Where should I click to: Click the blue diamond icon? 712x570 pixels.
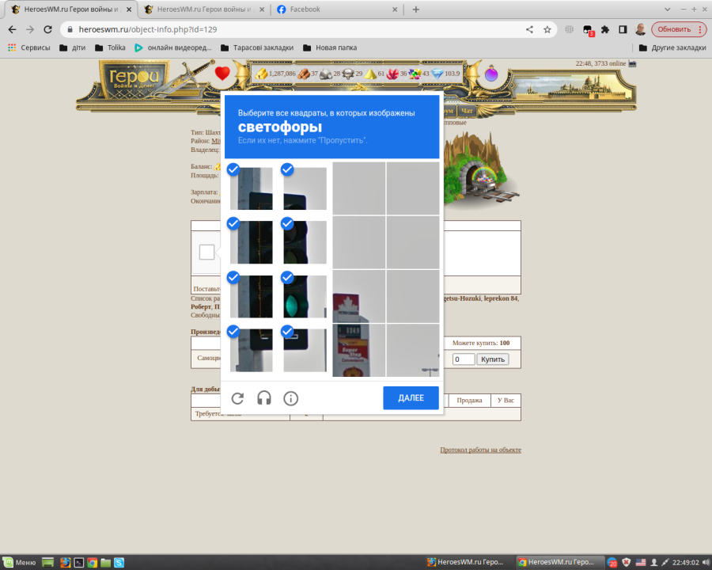(437, 74)
